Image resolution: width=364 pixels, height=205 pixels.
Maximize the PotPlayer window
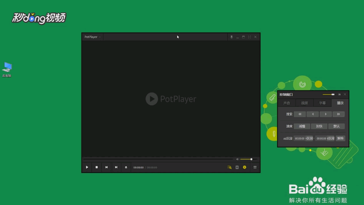point(244,37)
